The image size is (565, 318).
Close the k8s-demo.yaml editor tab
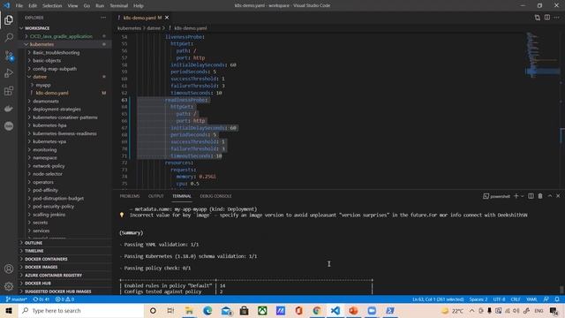[x=167, y=18]
